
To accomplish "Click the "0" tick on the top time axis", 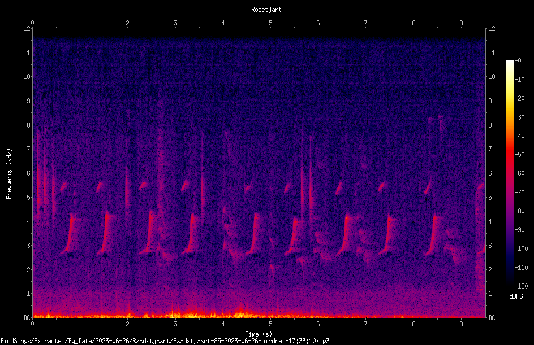I will [x=32, y=23].
